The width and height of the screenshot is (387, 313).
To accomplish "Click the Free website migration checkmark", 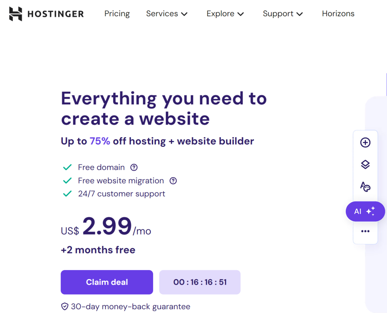I will 67,181.
